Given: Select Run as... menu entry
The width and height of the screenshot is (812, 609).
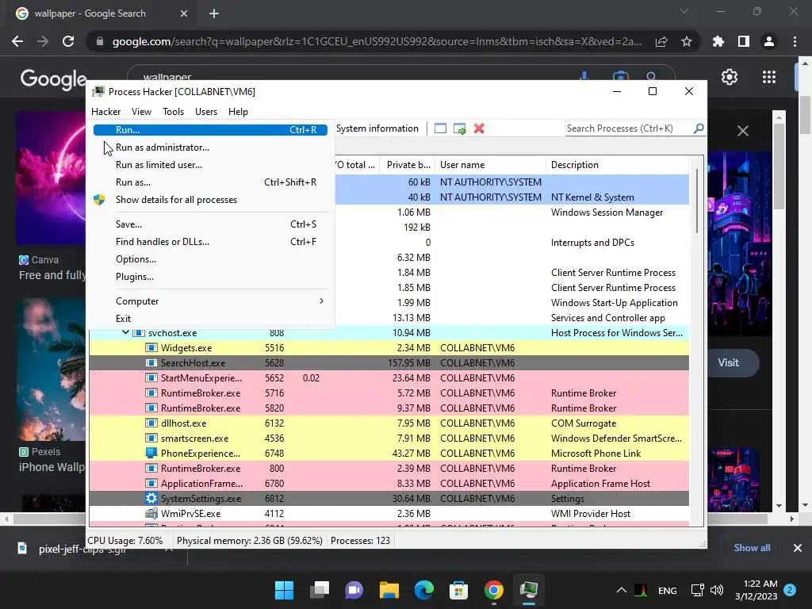Looking at the screenshot, I should pos(210,182).
